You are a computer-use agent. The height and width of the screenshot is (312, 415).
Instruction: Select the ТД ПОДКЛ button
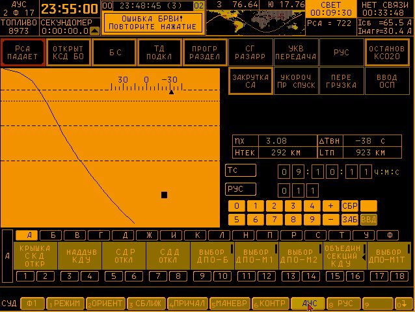point(159,53)
